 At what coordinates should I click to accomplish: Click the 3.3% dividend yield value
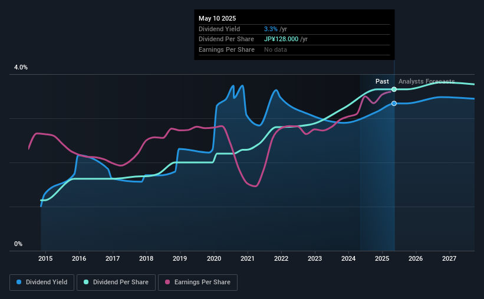coord(271,29)
